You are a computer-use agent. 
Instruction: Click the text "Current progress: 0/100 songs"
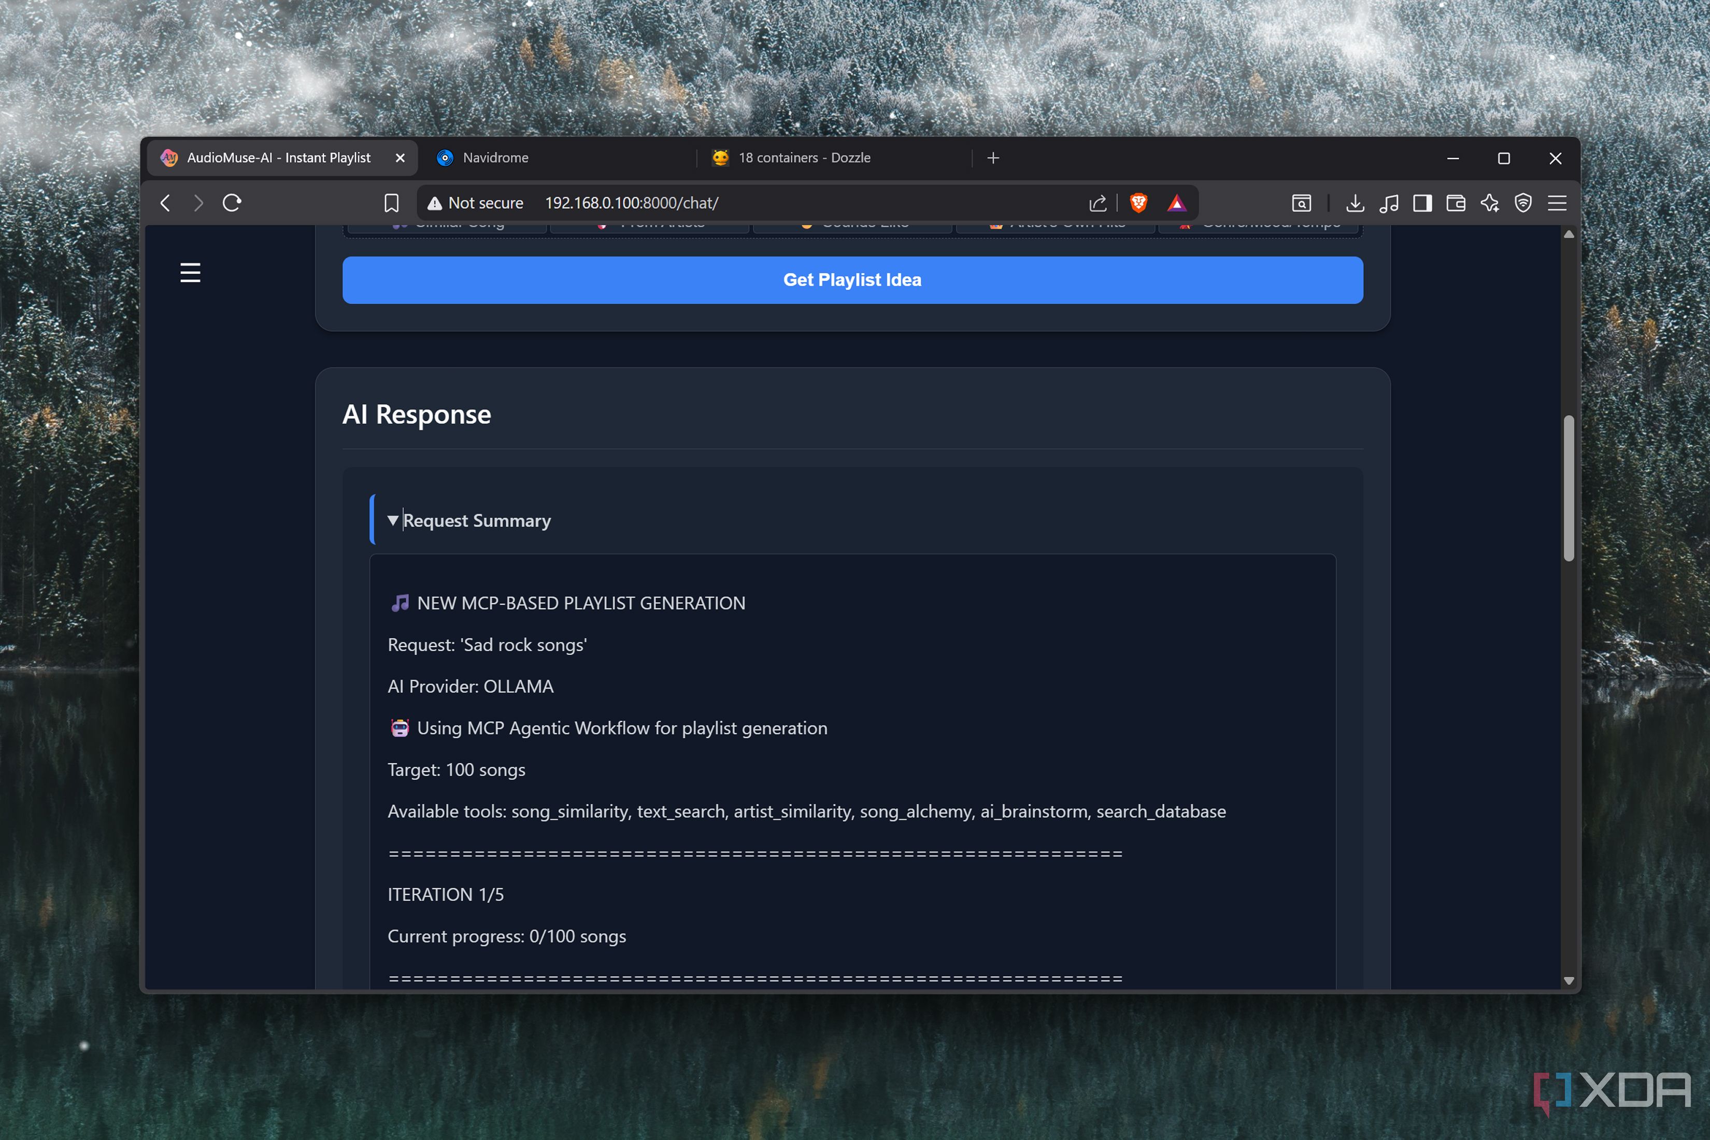click(506, 936)
